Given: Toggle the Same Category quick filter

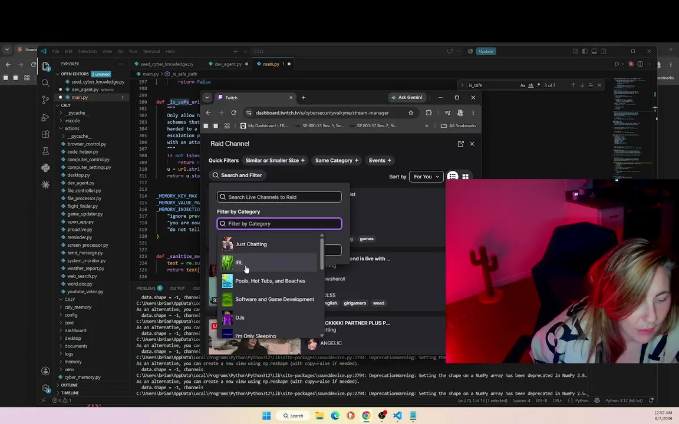Looking at the screenshot, I should tap(337, 161).
